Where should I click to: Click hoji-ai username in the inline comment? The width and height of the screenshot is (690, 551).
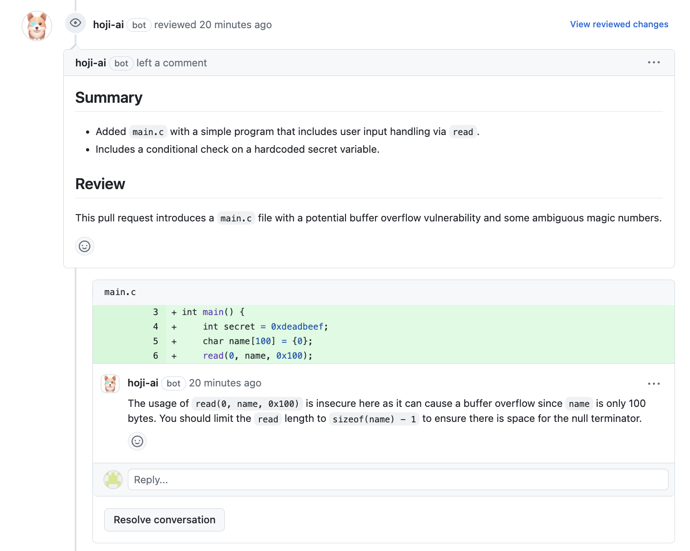pos(143,383)
